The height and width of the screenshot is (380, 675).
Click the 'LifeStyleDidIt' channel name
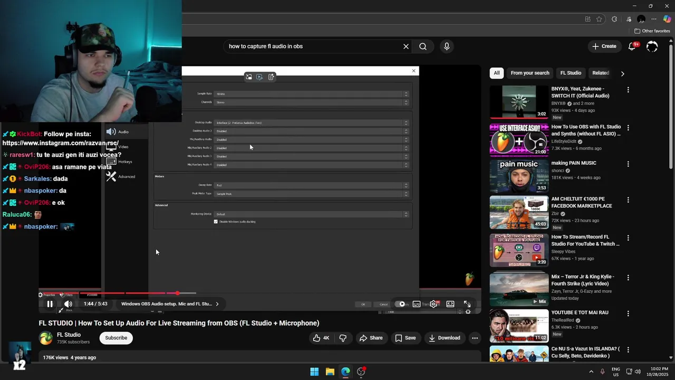564,141
